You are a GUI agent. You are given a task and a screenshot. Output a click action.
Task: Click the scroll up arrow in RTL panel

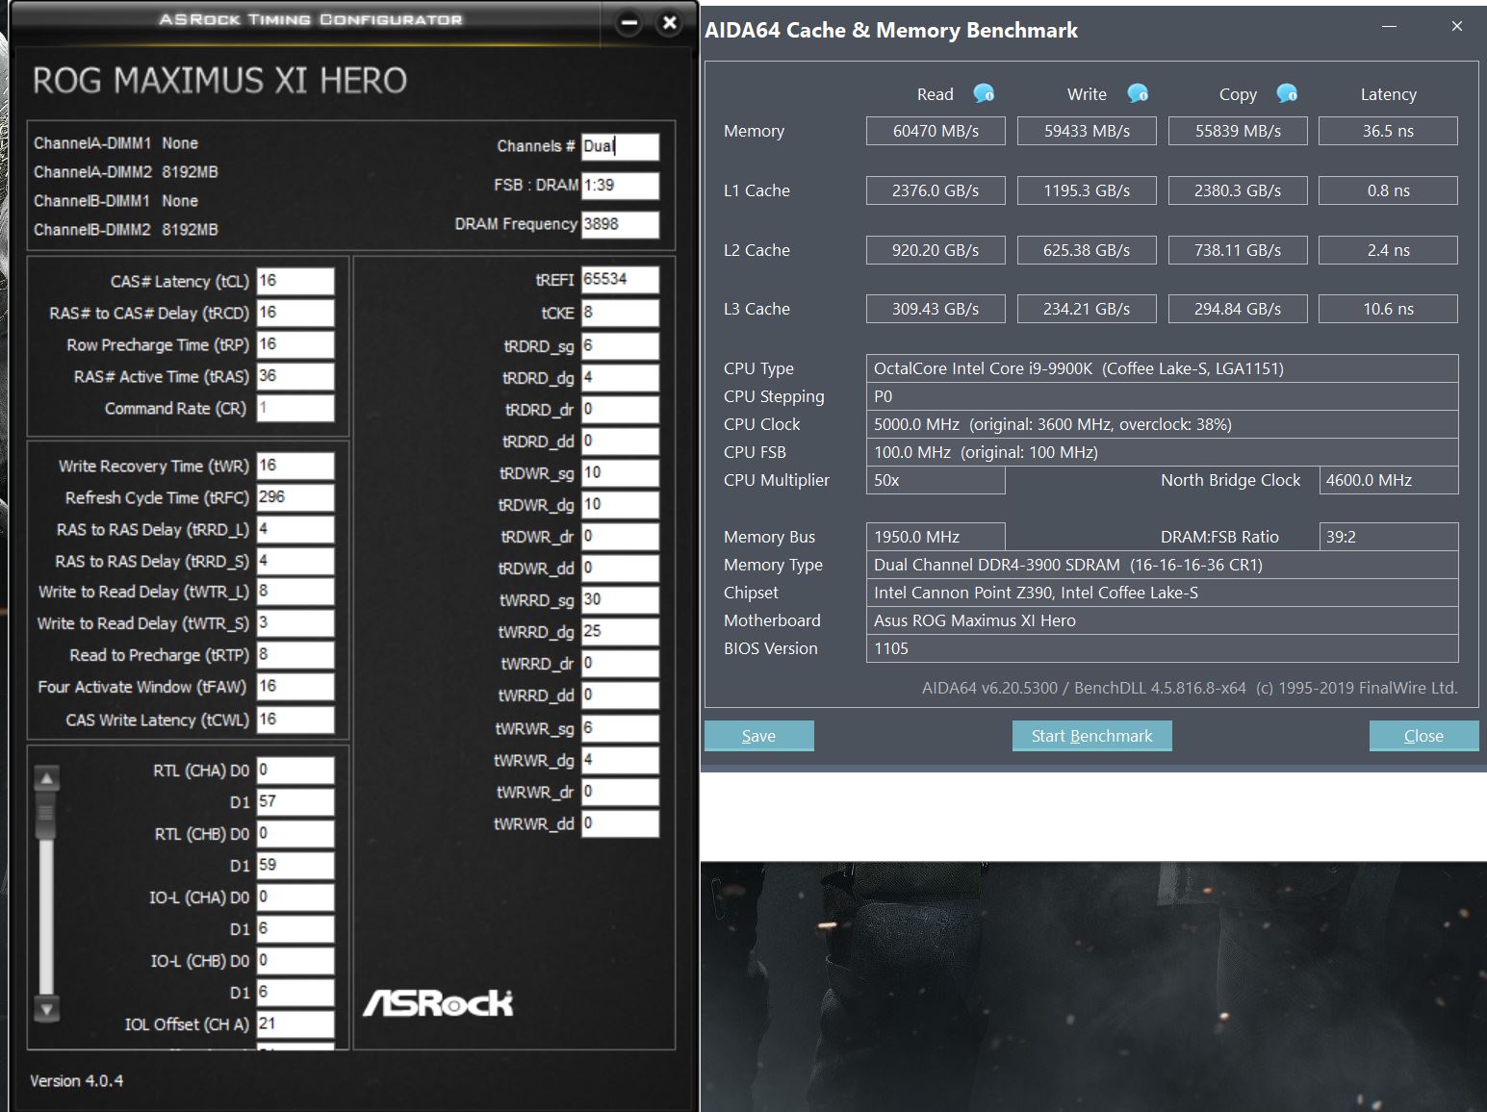pyautogui.click(x=46, y=777)
